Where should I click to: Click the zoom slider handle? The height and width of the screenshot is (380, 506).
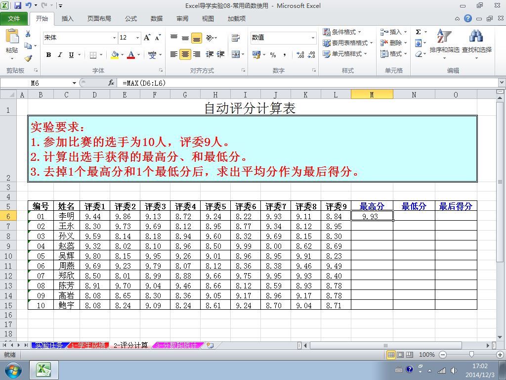471,355
